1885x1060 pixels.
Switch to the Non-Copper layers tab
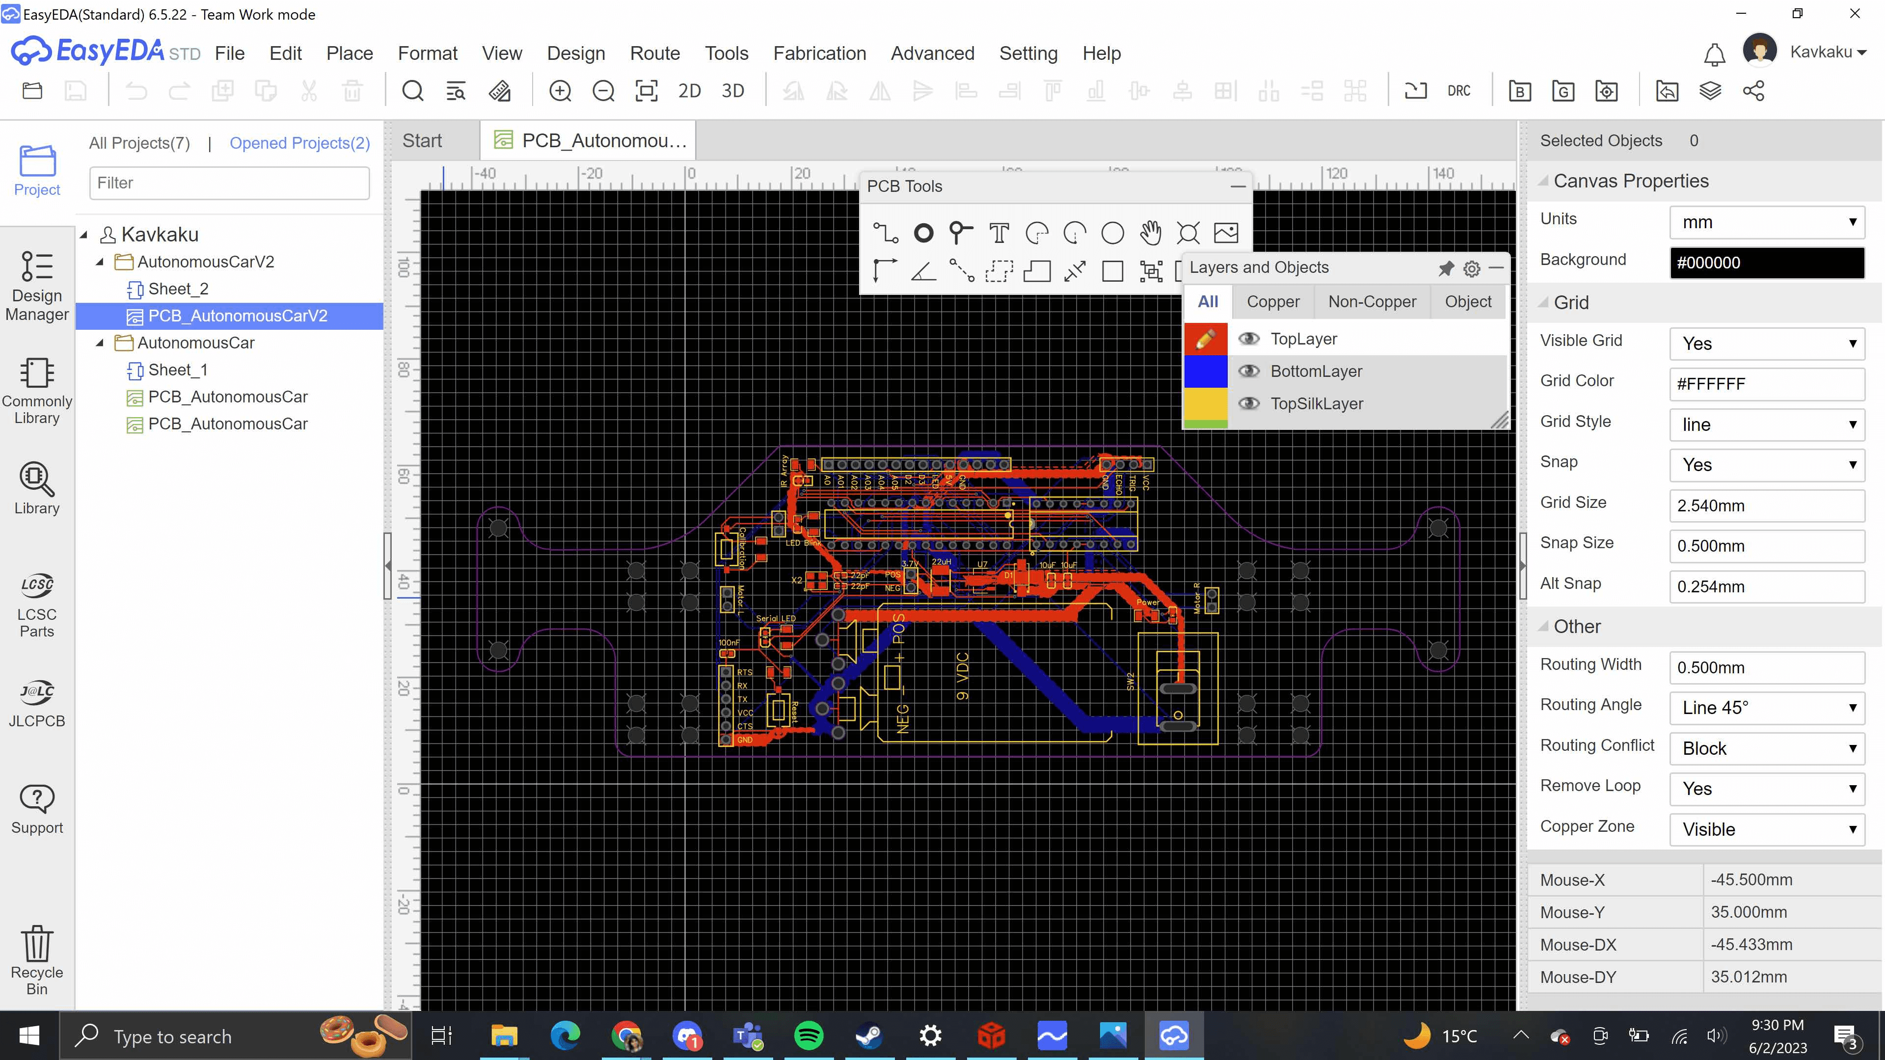pyautogui.click(x=1372, y=302)
